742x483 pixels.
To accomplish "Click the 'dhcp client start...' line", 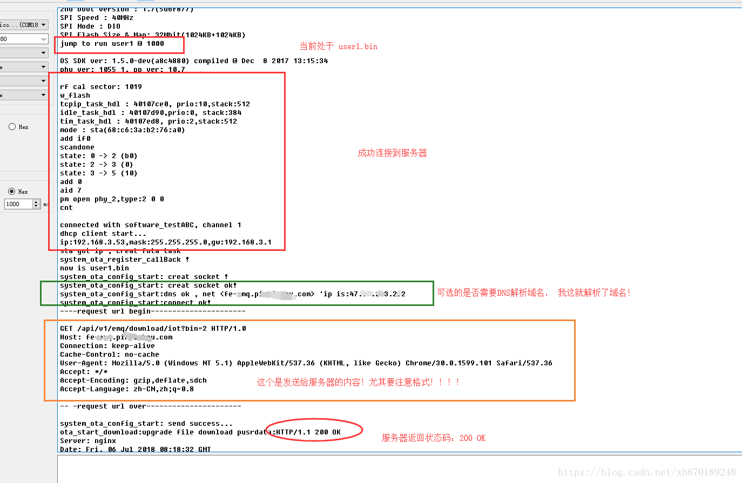I will click(x=103, y=234).
